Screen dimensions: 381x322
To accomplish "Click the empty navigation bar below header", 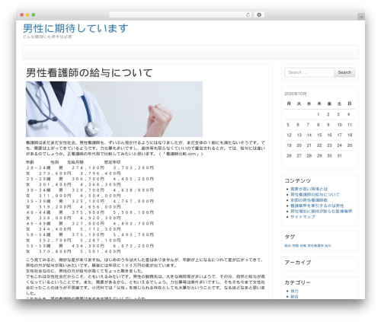I will pyautogui.click(x=190, y=53).
